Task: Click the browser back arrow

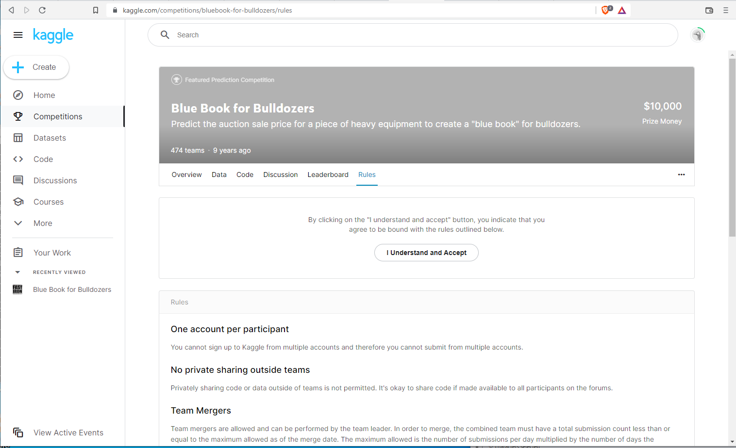Action: [x=11, y=10]
